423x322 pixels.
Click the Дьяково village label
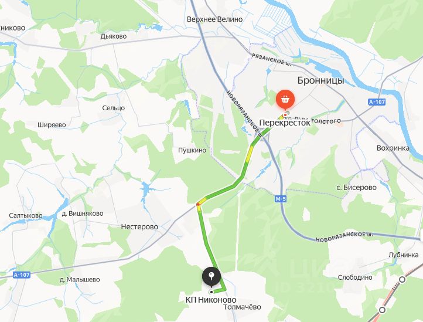(114, 36)
